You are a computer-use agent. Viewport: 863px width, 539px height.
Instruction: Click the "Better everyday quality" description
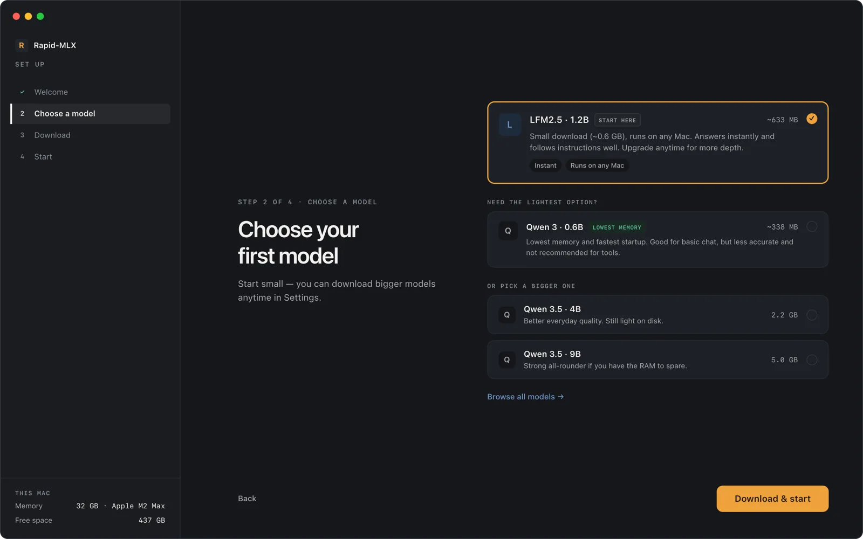[x=593, y=321]
